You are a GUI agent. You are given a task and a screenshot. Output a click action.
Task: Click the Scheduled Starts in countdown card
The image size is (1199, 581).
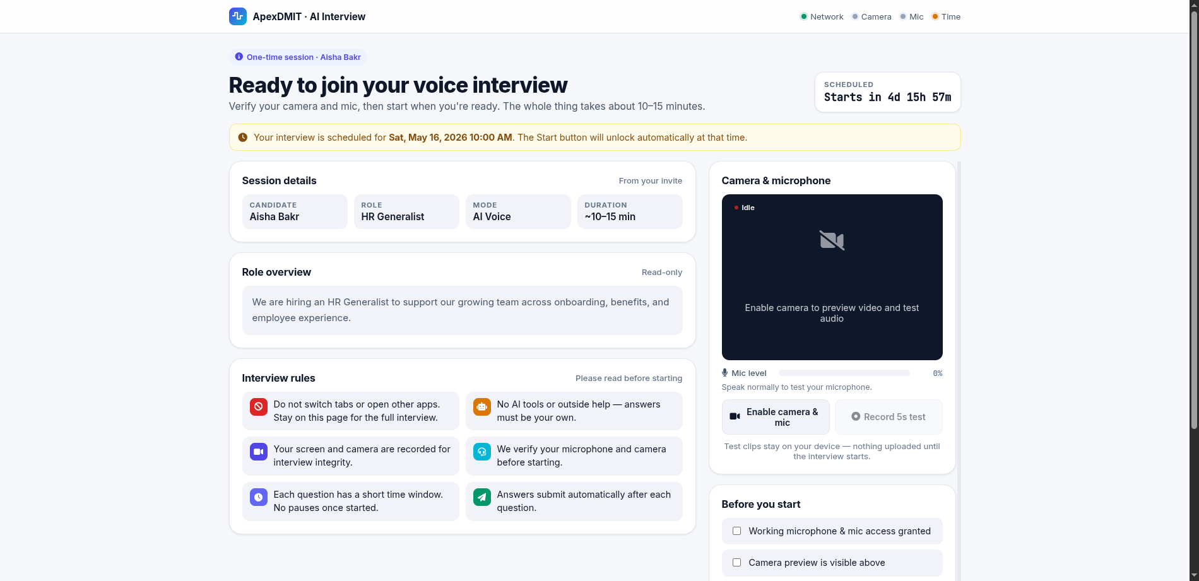(888, 92)
